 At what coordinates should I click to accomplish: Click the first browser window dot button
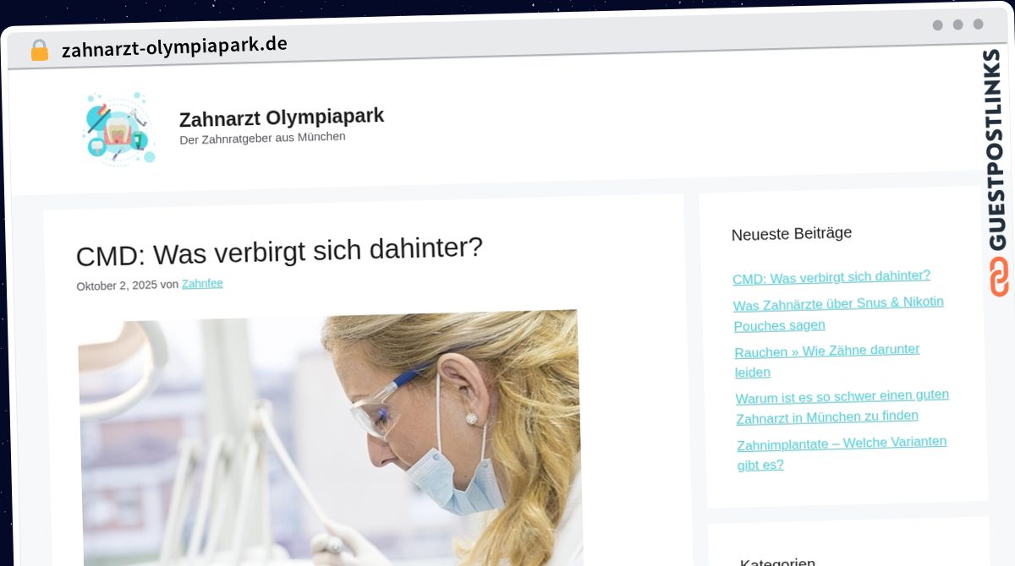937,25
